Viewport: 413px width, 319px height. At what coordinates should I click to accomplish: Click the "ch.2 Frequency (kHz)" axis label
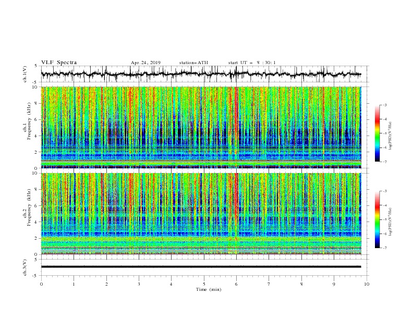27,207
